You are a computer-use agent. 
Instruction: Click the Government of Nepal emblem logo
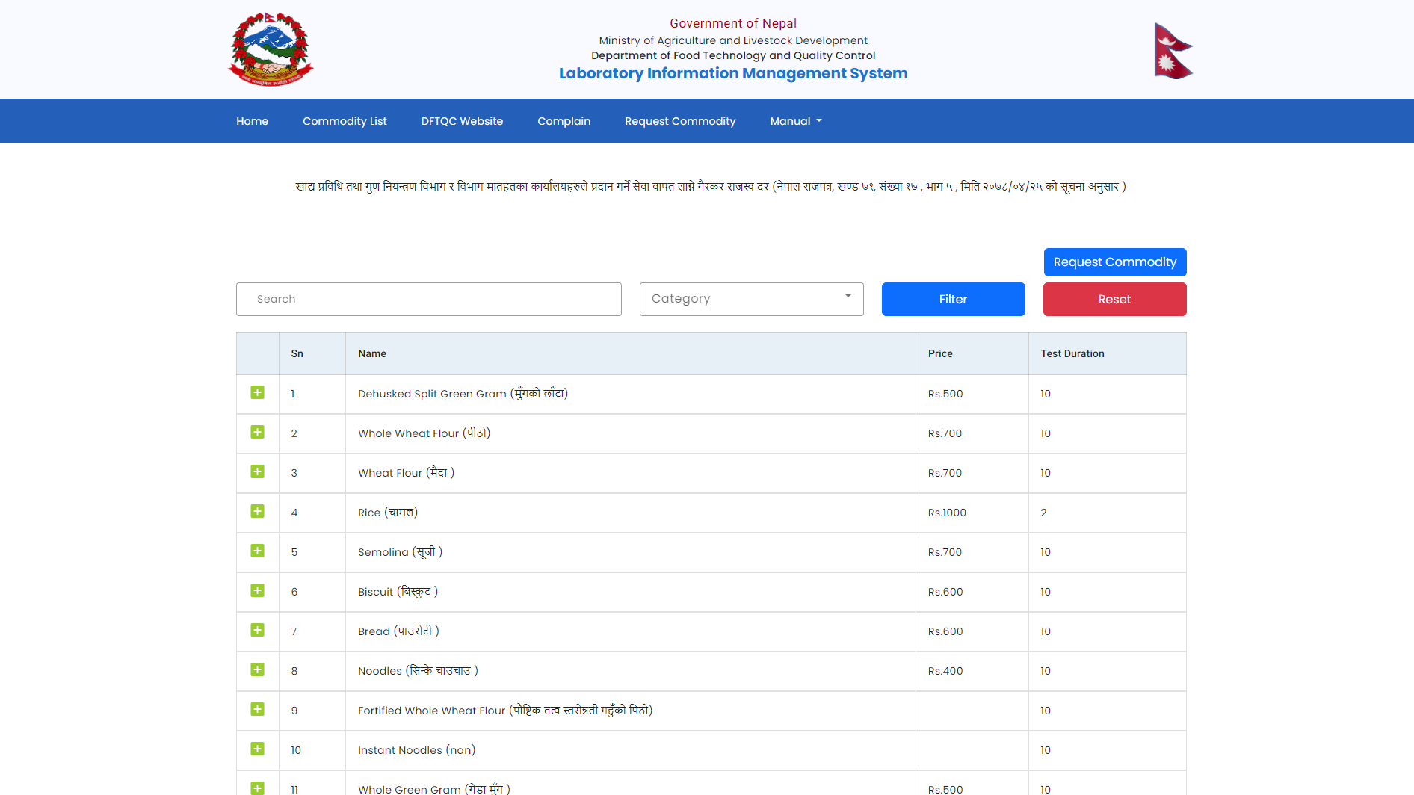tap(271, 49)
